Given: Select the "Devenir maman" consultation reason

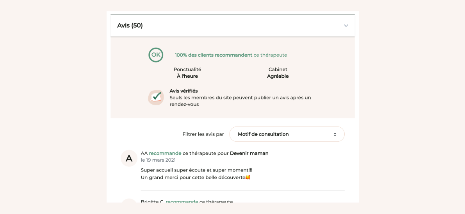Looking at the screenshot, I should pos(249,153).
